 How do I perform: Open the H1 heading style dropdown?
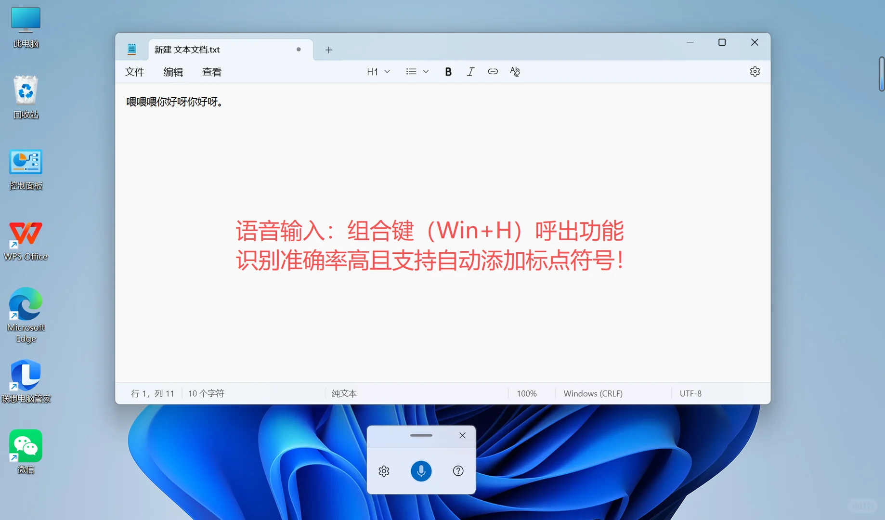pyautogui.click(x=378, y=71)
